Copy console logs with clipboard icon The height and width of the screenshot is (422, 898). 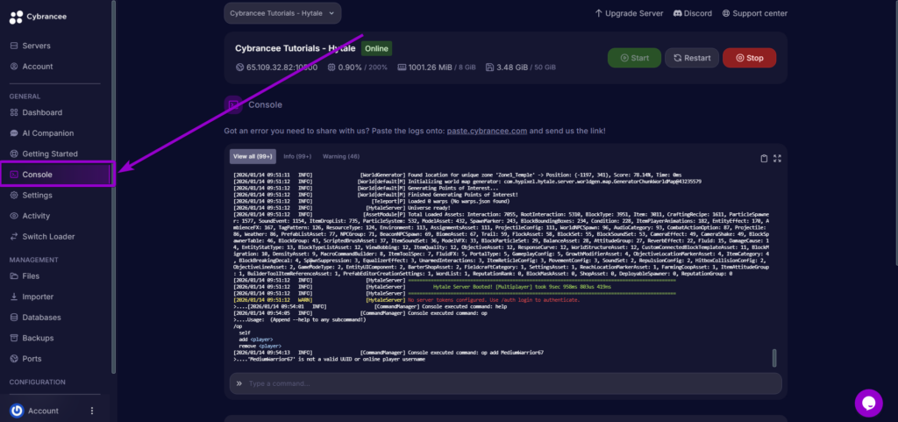tap(764, 158)
